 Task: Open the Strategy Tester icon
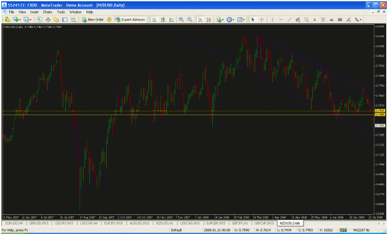73,20
